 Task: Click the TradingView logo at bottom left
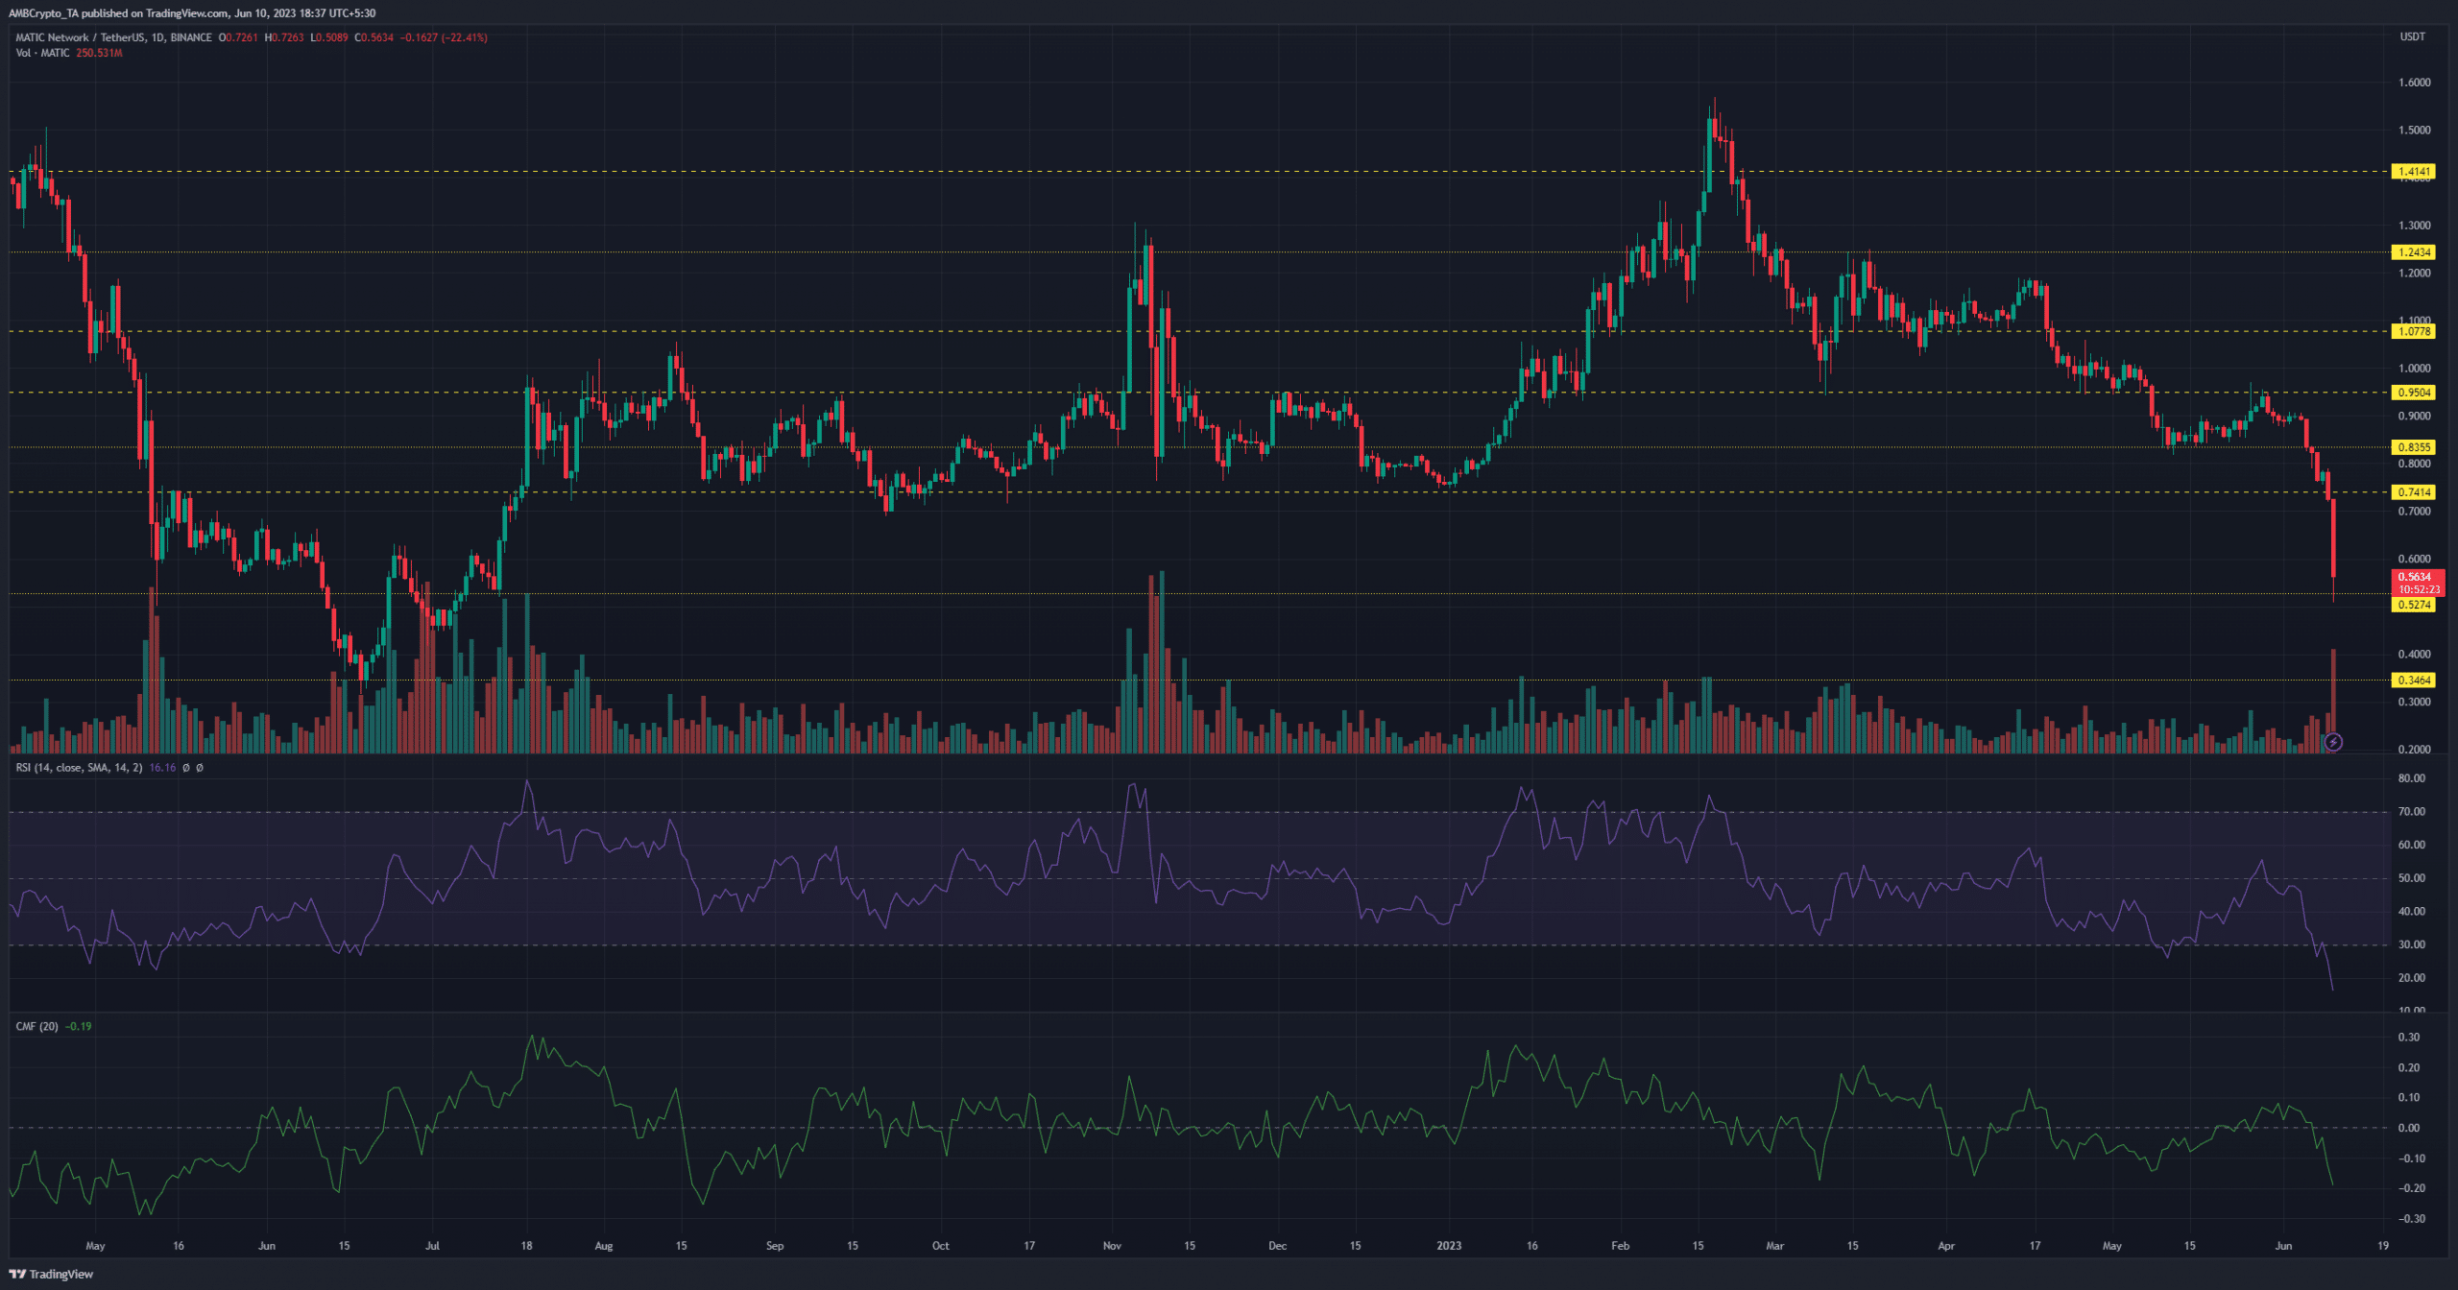(x=52, y=1274)
